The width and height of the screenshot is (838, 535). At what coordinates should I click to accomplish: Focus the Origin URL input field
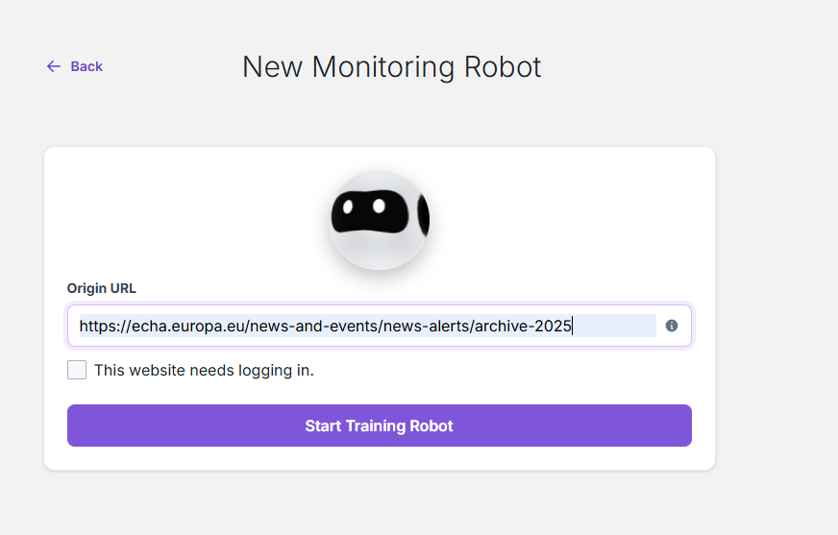point(365,326)
